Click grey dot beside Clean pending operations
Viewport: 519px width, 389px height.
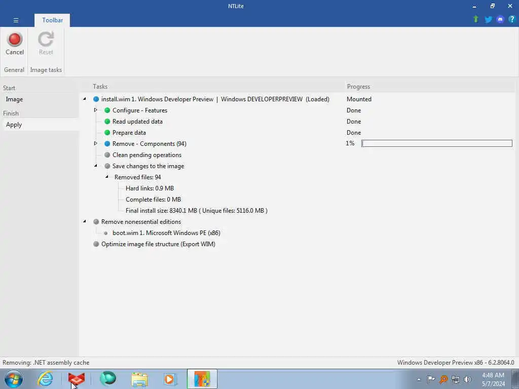pyautogui.click(x=107, y=155)
